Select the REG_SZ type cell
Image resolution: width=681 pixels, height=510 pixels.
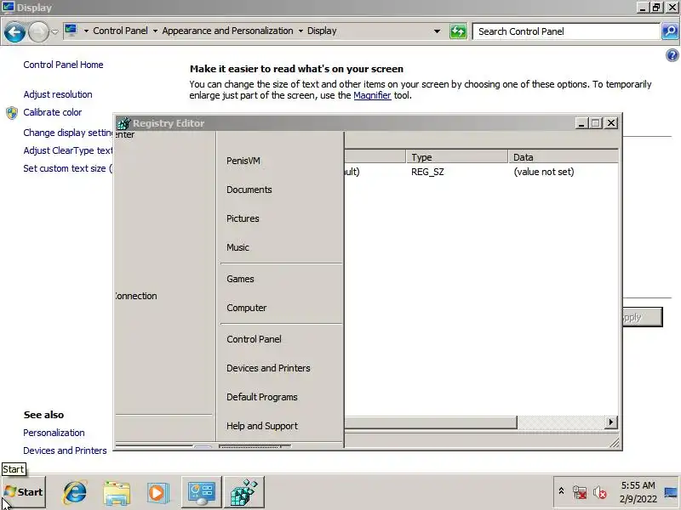pos(428,172)
